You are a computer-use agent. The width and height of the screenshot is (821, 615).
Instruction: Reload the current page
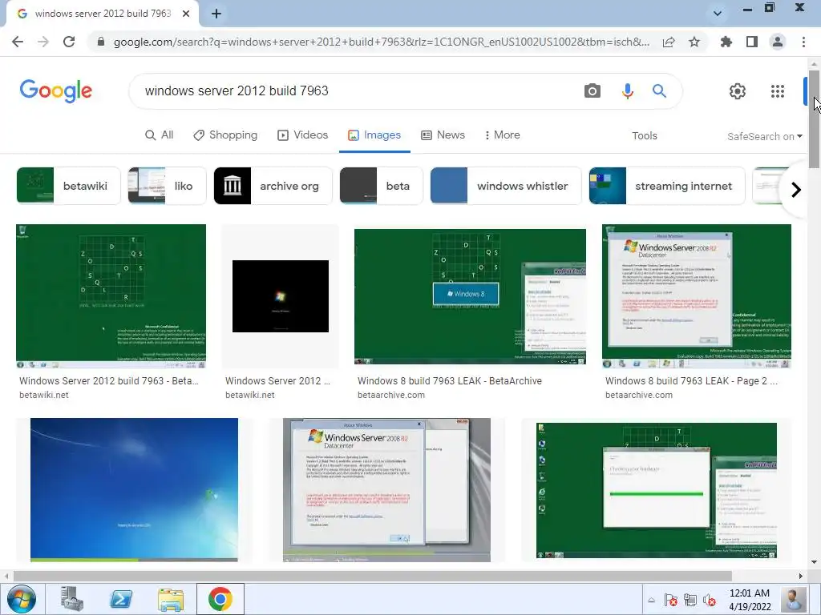click(69, 42)
